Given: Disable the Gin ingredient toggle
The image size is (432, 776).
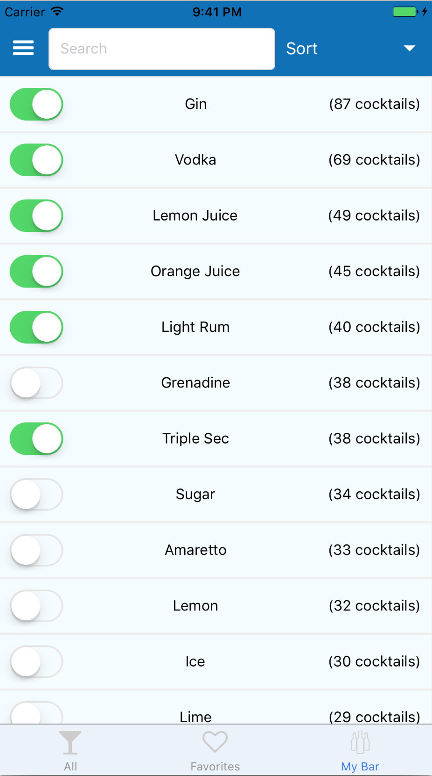Looking at the screenshot, I should coord(36,104).
